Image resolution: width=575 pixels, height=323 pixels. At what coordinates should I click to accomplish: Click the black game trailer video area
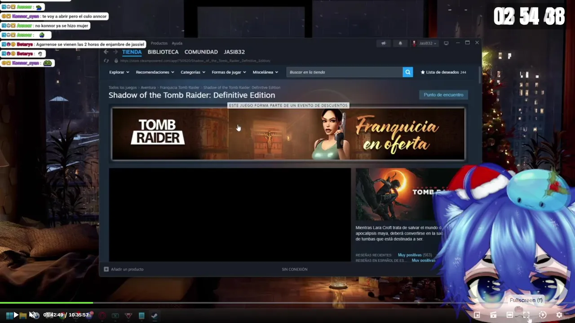[230, 214]
